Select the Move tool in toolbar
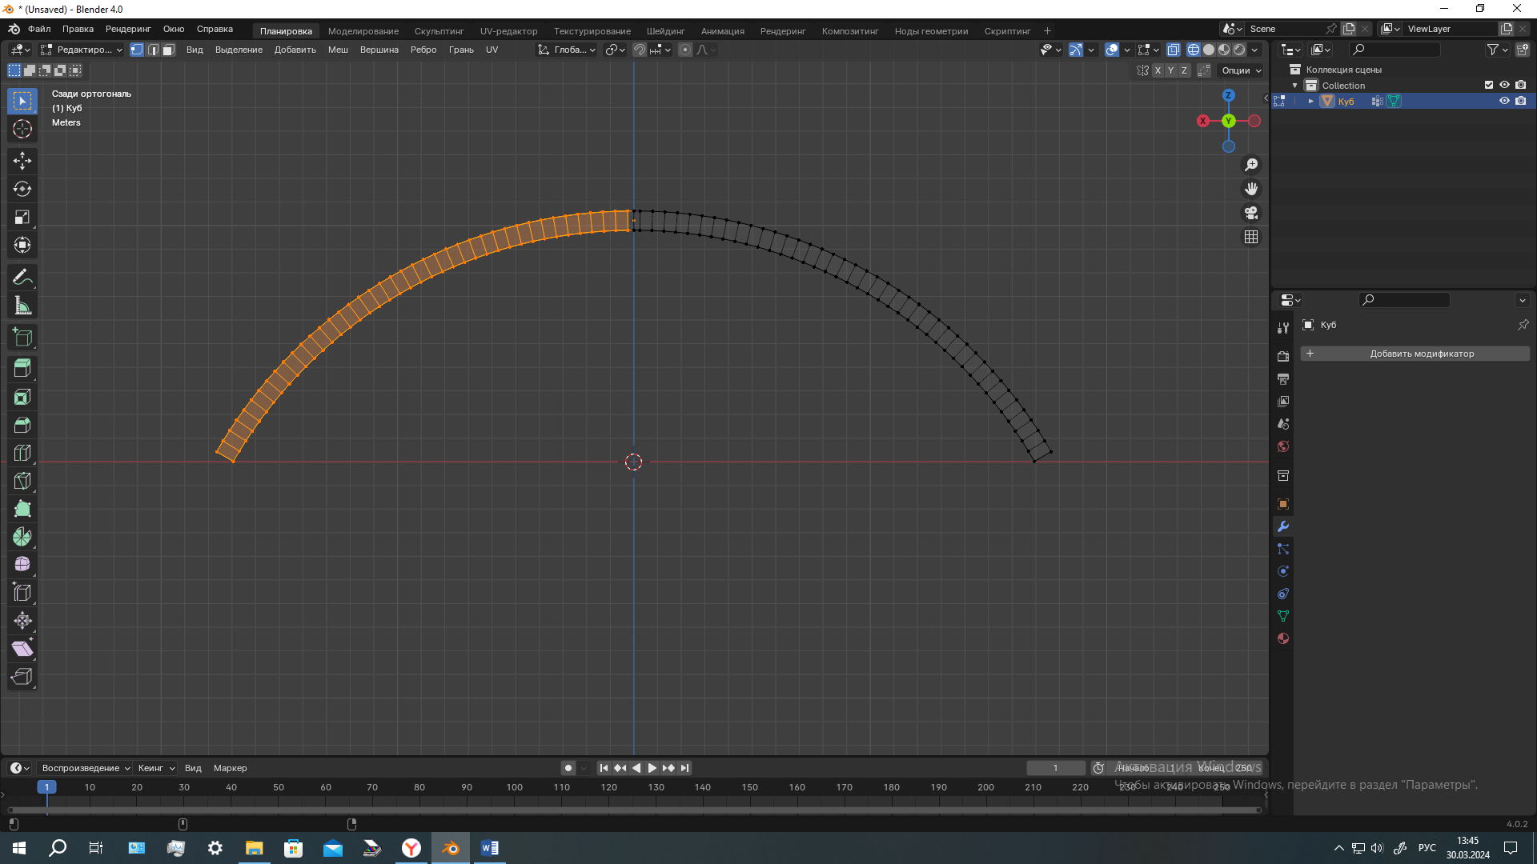 (x=22, y=161)
